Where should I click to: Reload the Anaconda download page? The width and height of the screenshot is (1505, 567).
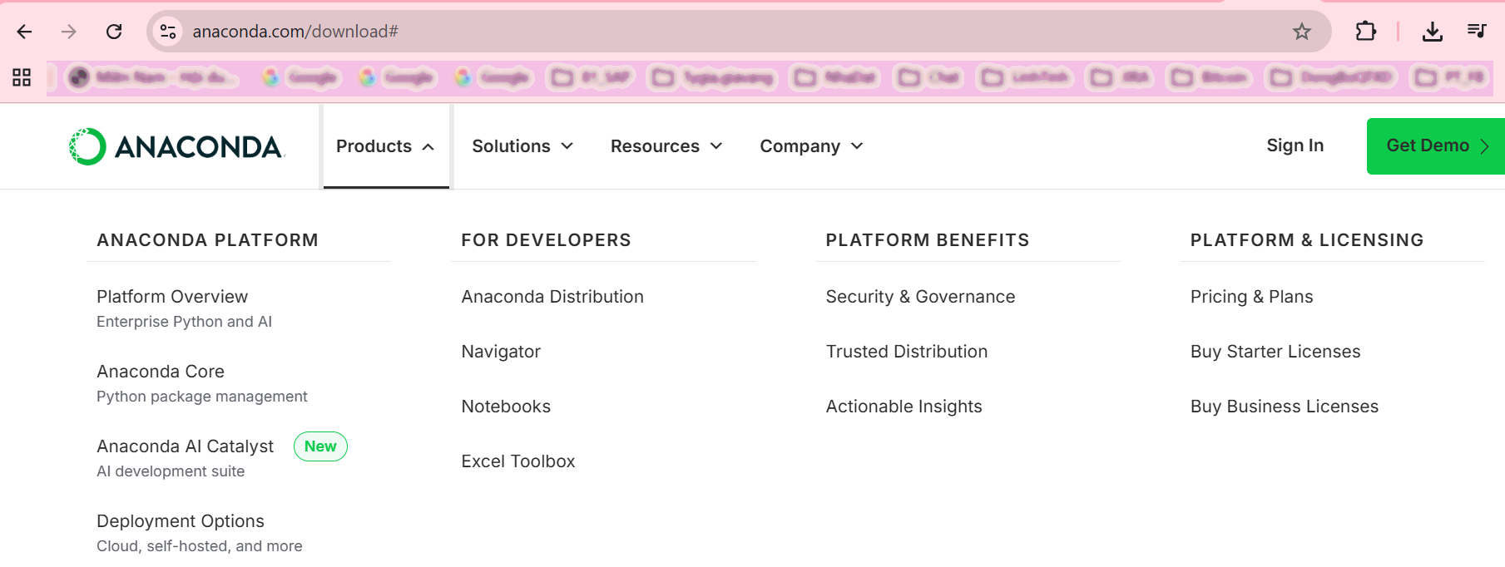pos(114,32)
